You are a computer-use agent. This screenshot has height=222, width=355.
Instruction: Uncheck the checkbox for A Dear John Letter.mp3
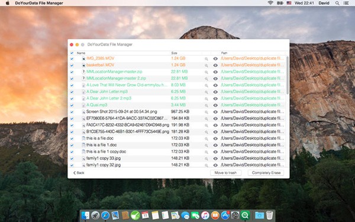pos(72,92)
